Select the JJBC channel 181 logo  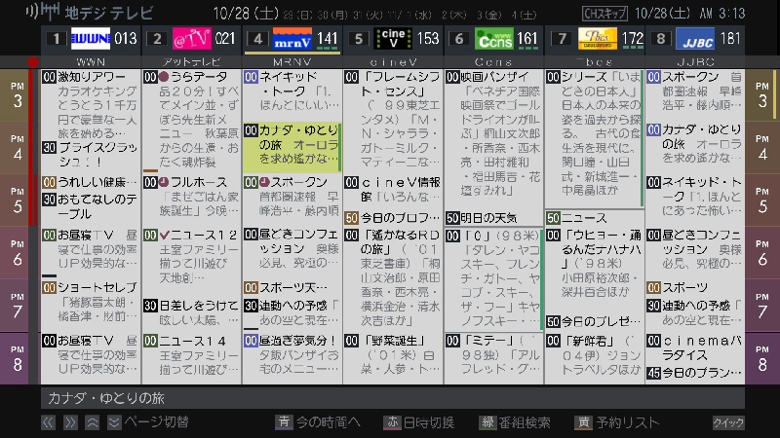[x=694, y=39]
